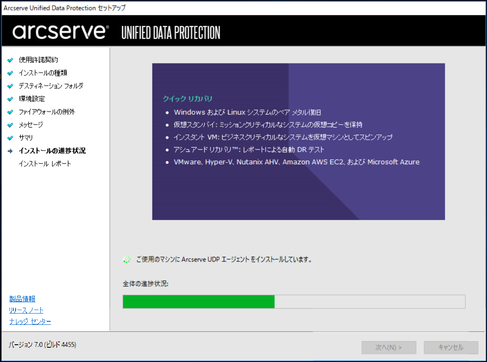Click the バージョン 7.0 (ビルド 4455) text

pyautogui.click(x=42, y=344)
